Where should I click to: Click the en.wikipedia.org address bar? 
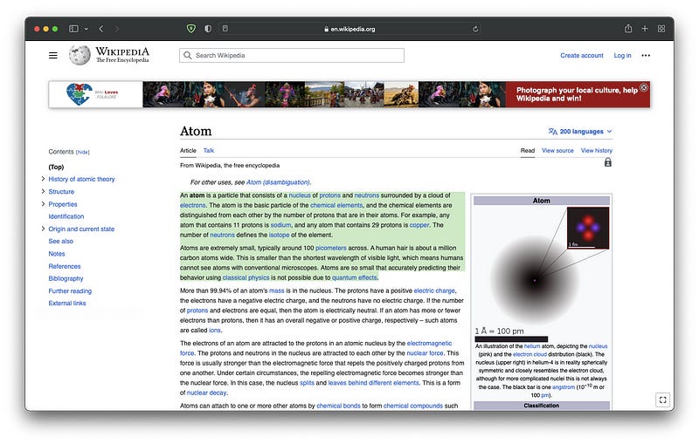(x=351, y=29)
